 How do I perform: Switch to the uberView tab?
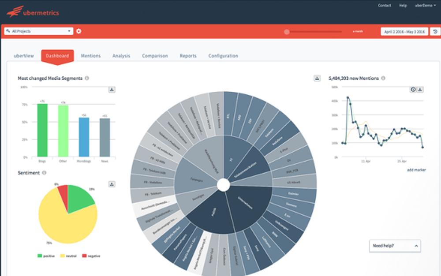pos(24,56)
